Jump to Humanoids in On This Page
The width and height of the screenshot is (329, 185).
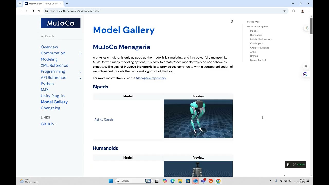coord(256,35)
